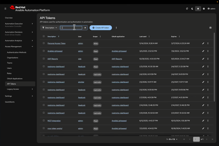Sort by Description column

point(53,37)
